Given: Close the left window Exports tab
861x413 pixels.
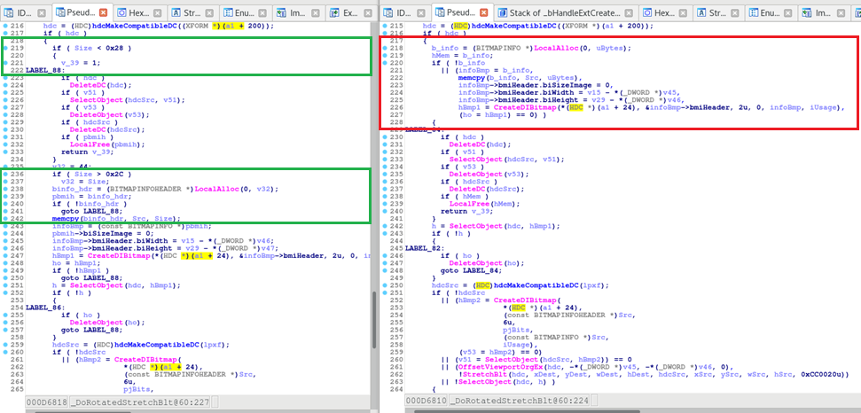Looking at the screenshot, I should [x=369, y=12].
